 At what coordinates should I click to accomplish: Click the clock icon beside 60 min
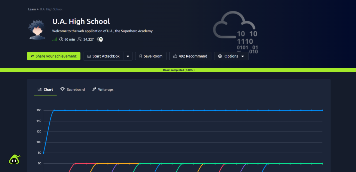click(x=62, y=40)
